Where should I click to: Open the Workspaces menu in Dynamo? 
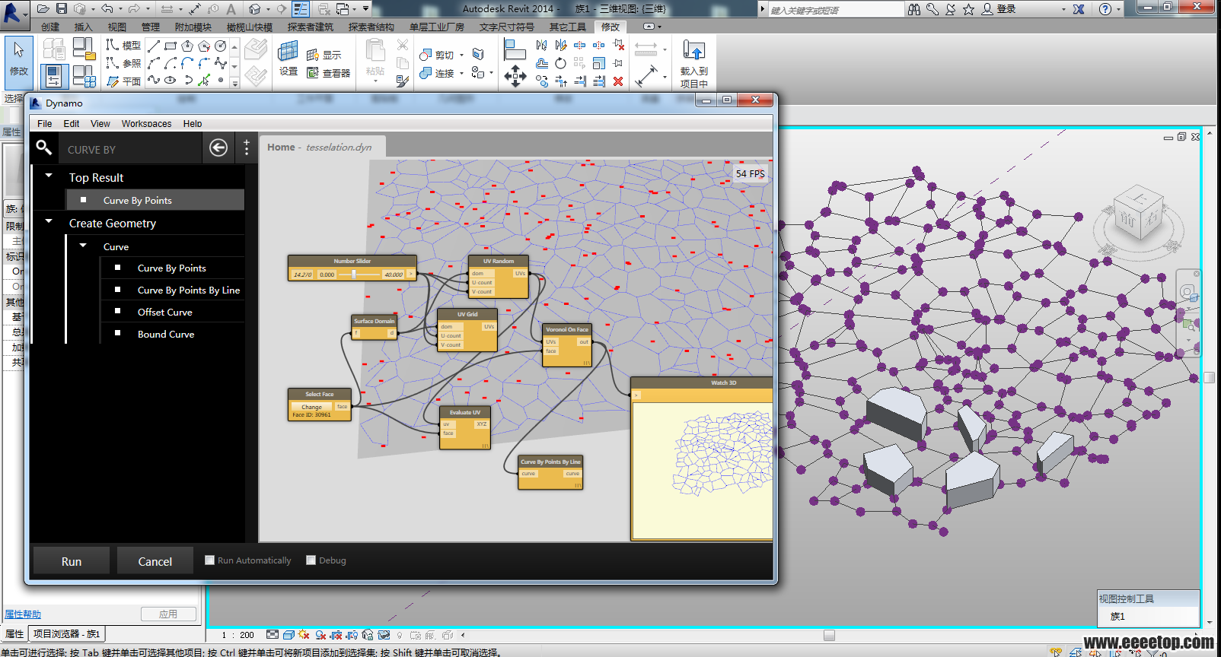(147, 123)
